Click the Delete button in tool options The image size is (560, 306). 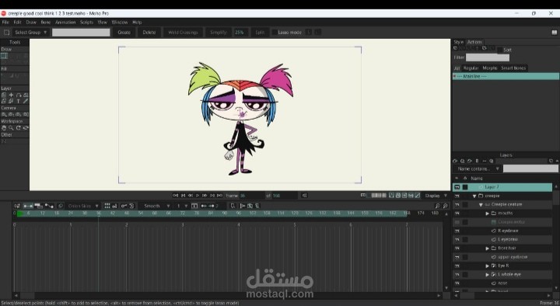[x=149, y=32]
